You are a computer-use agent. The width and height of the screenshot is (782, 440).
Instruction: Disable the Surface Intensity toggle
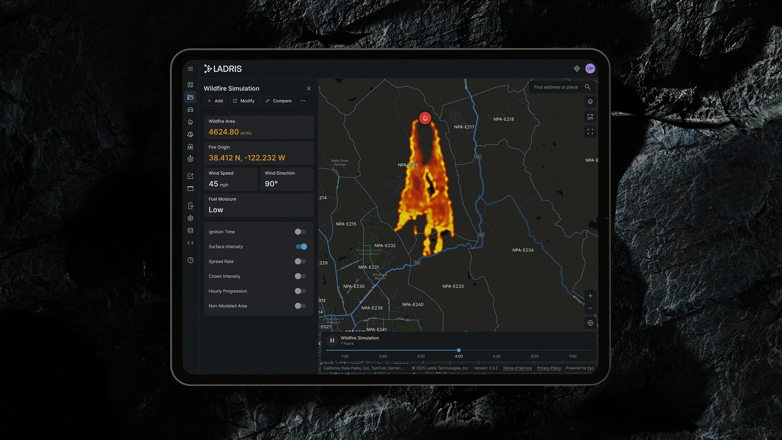(301, 246)
